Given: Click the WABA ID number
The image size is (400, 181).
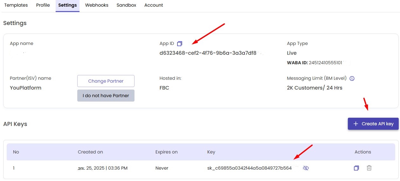Looking at the screenshot, I should [x=325, y=63].
